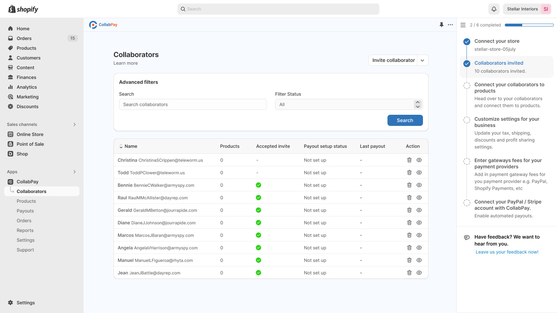Click the onboarding checklist list icon
This screenshot has width=557, height=313.
(463, 25)
